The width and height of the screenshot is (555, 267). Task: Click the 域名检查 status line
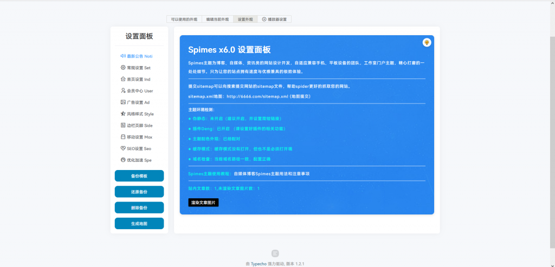coord(229,159)
